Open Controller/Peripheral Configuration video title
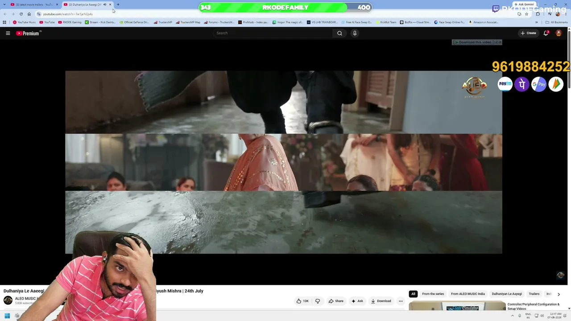This screenshot has height=321, width=571. (534, 306)
